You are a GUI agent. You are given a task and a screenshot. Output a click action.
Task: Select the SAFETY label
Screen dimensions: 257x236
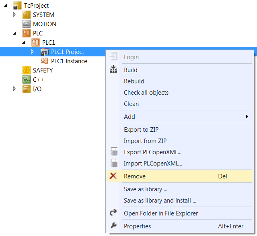pyautogui.click(x=43, y=70)
